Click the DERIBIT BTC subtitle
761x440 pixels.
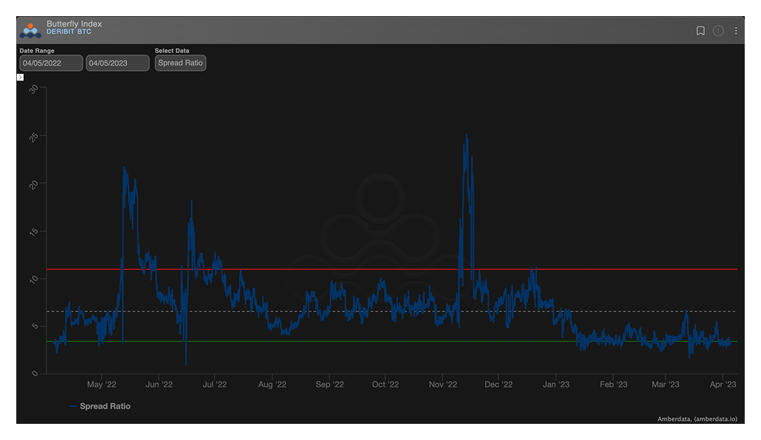[69, 32]
